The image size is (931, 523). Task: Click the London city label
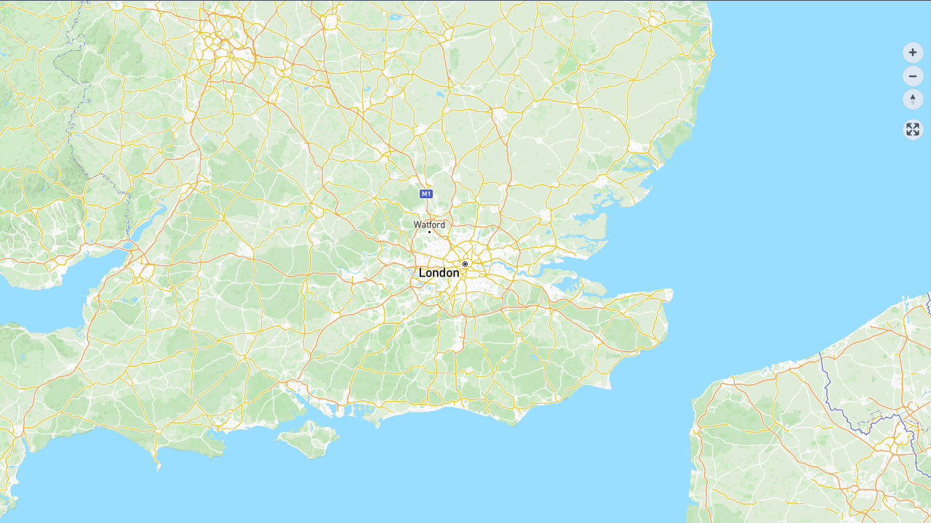(x=439, y=273)
